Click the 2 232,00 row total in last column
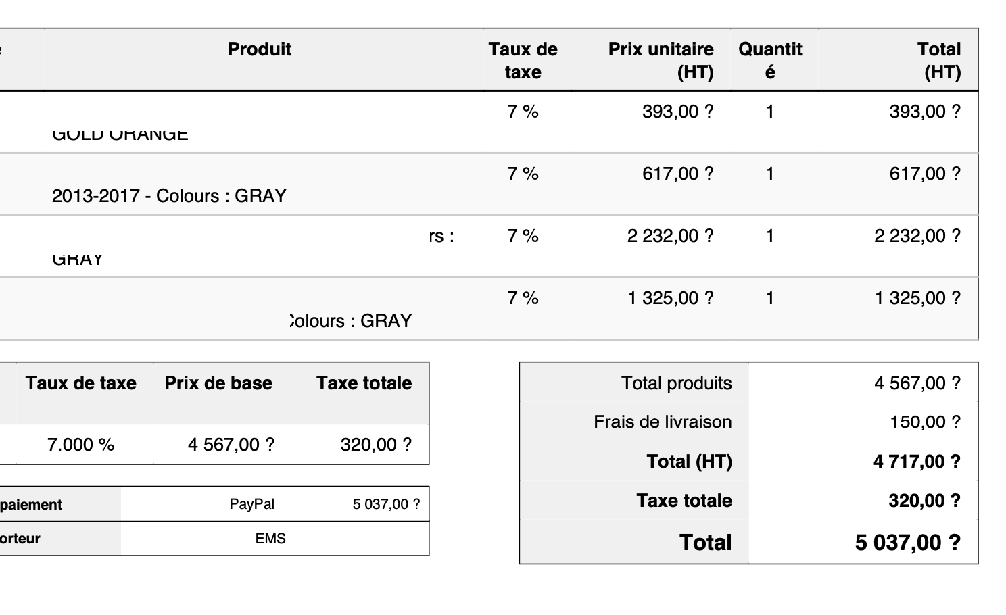Viewport: 1006px width, 615px height. tap(917, 236)
